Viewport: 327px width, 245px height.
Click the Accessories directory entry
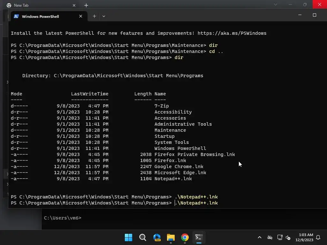click(170, 118)
